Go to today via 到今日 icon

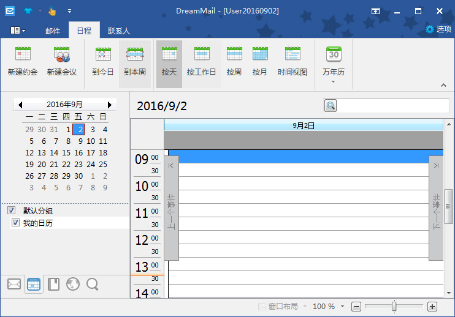tap(103, 54)
